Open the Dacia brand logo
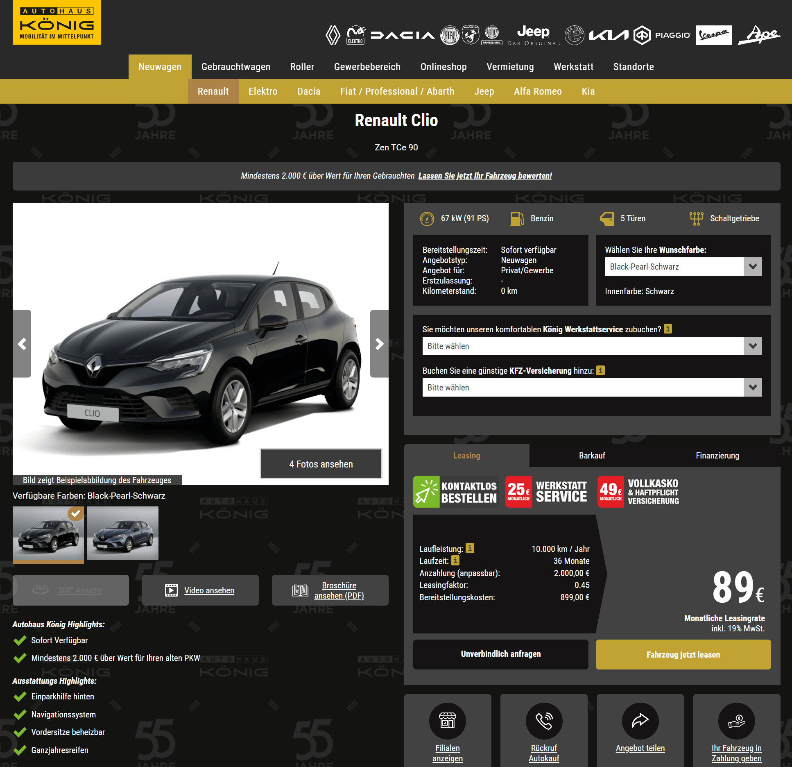Screen dimensions: 792x767 (x=403, y=35)
